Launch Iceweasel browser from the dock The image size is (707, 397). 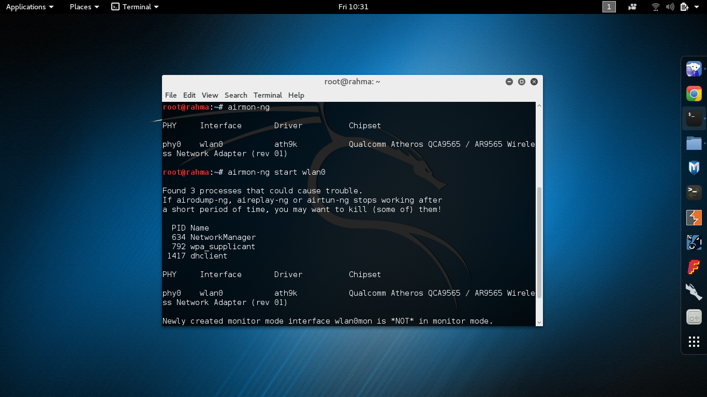pyautogui.click(x=694, y=69)
